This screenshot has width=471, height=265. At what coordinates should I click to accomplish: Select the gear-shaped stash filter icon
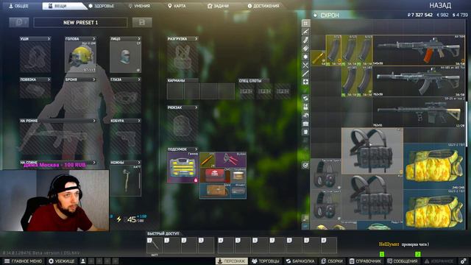(x=305, y=57)
